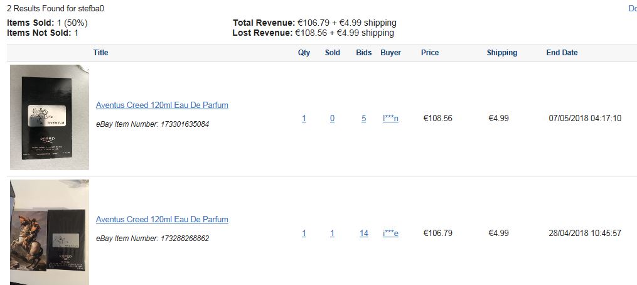Viewport: 637px width, 285px height.
Task: Sort by End Date column header
Action: coord(562,53)
